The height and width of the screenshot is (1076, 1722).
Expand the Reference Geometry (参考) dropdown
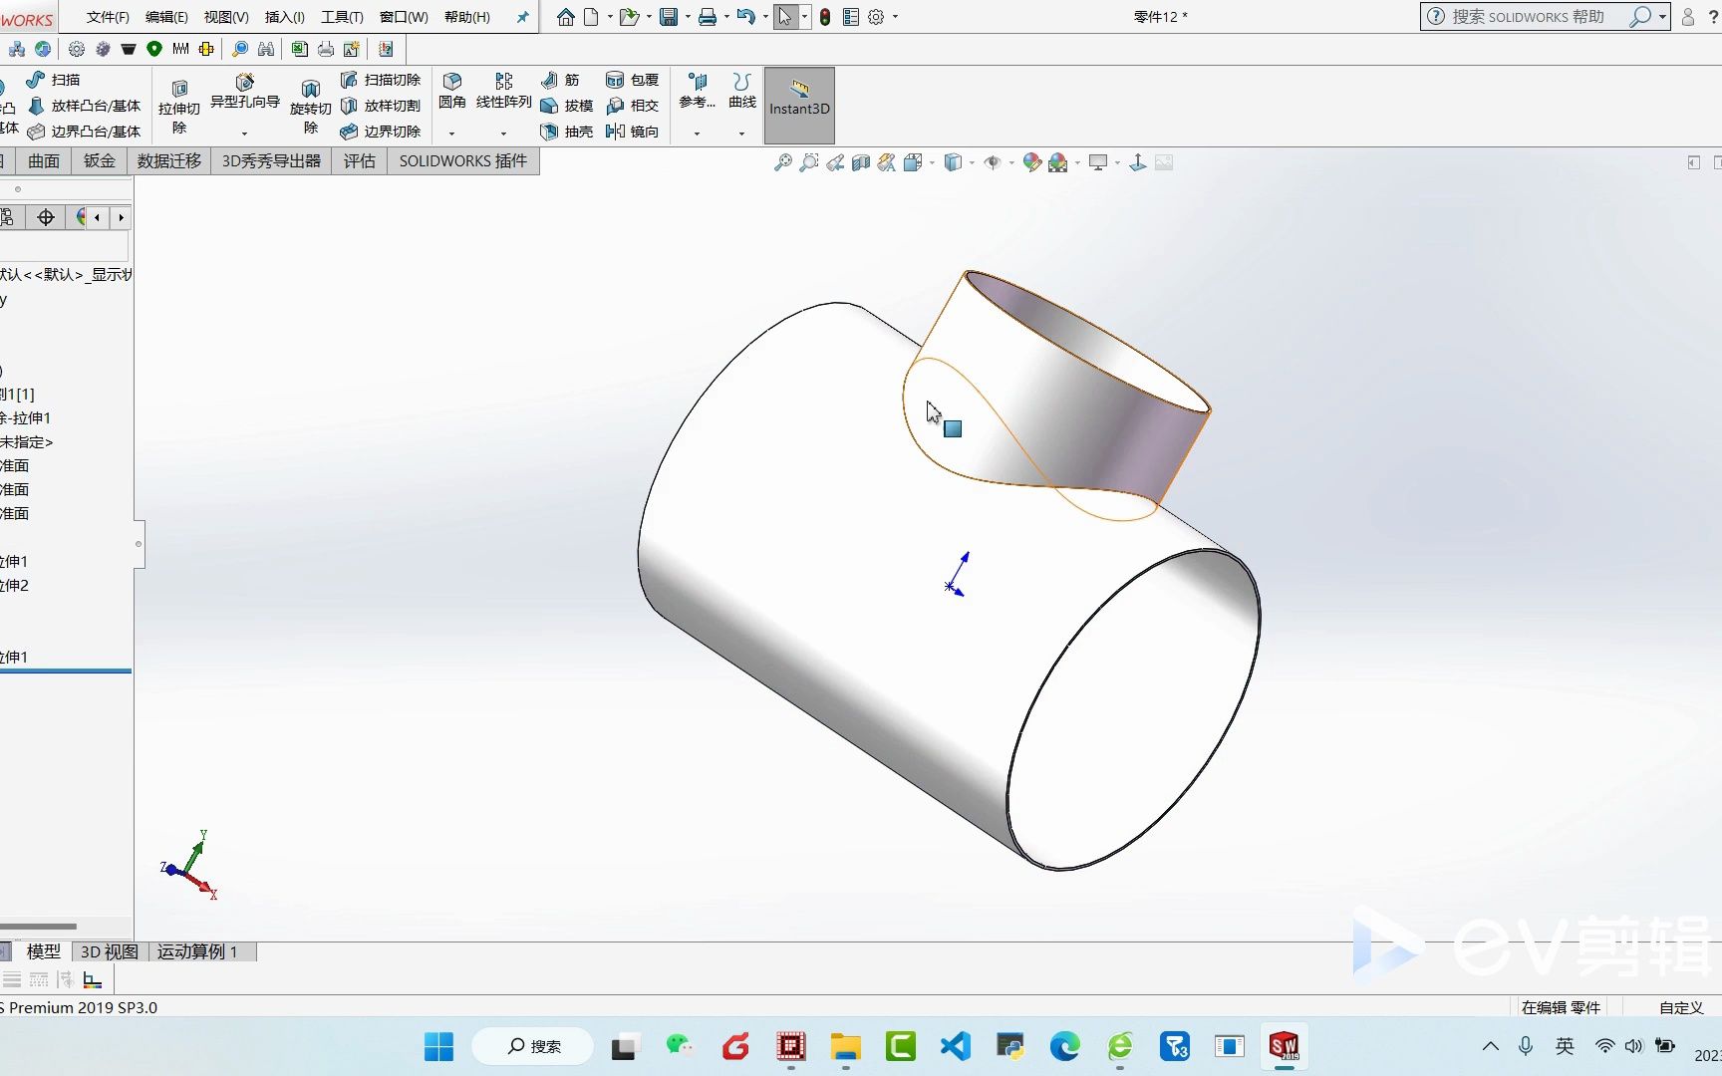(697, 134)
